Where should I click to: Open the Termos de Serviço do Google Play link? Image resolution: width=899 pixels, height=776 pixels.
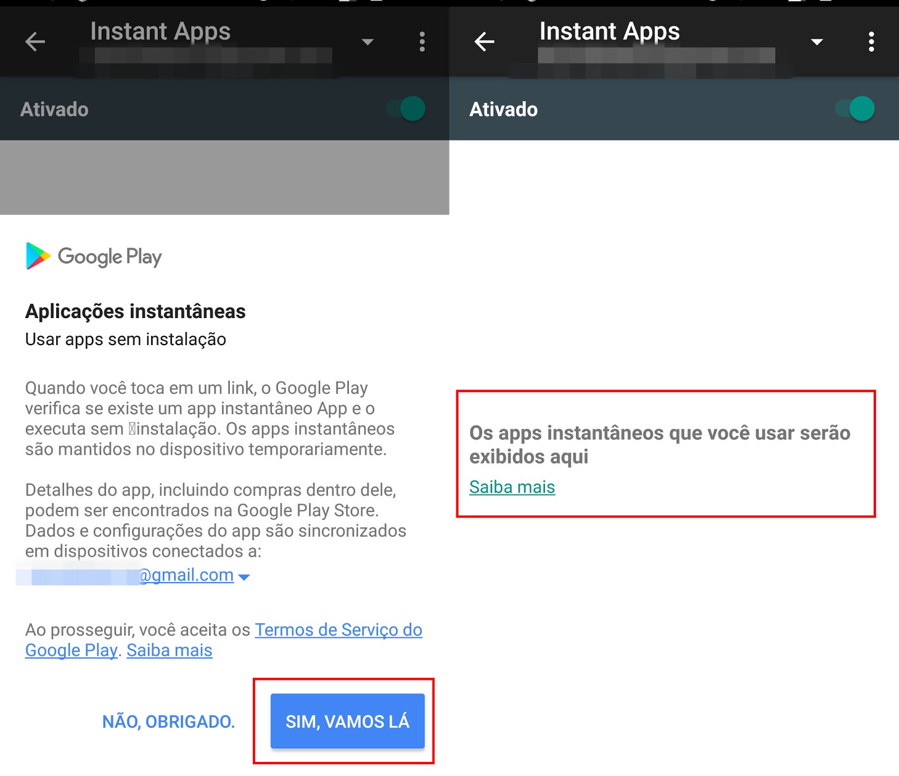[x=224, y=640]
